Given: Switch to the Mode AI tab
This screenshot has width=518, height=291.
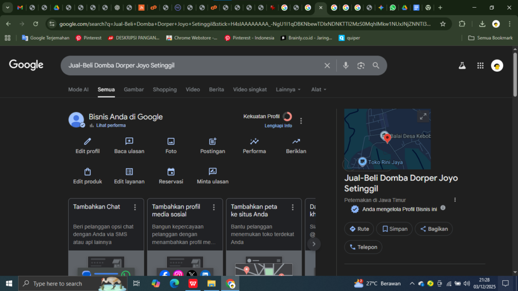Looking at the screenshot, I should [x=78, y=89].
